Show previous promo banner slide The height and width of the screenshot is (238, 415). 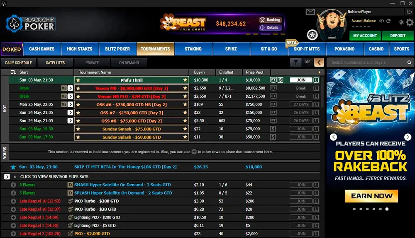(333, 137)
